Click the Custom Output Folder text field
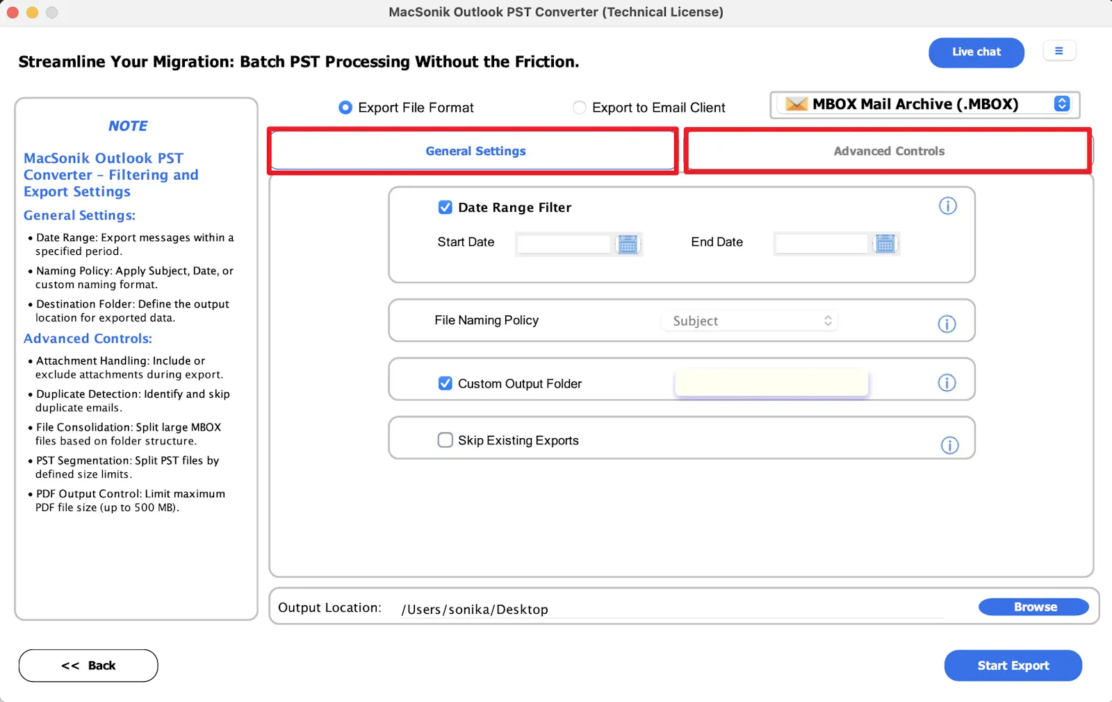This screenshot has height=702, width=1112. (771, 383)
